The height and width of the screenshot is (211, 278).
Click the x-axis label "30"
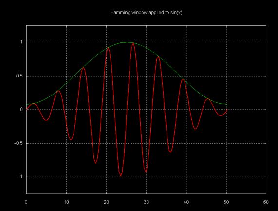tap(146, 202)
